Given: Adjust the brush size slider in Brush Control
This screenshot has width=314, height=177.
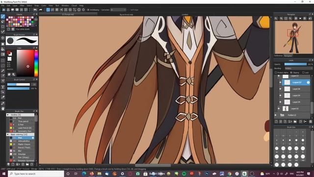Looking at the screenshot, I should (19, 85).
